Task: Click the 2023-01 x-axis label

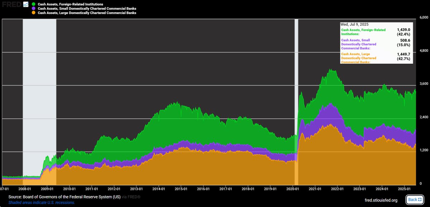Action: tap(359, 188)
